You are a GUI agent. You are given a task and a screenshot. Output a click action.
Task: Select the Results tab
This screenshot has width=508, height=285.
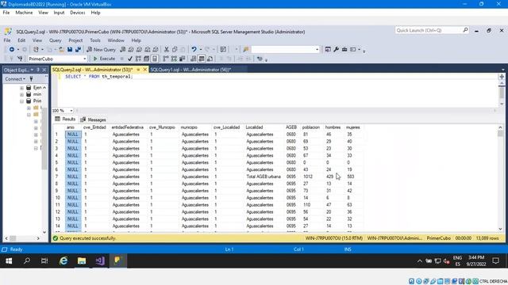(65, 120)
